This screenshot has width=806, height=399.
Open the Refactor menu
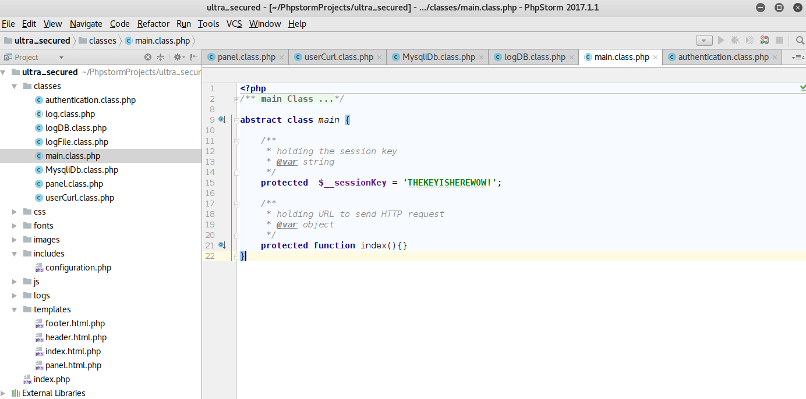point(154,24)
